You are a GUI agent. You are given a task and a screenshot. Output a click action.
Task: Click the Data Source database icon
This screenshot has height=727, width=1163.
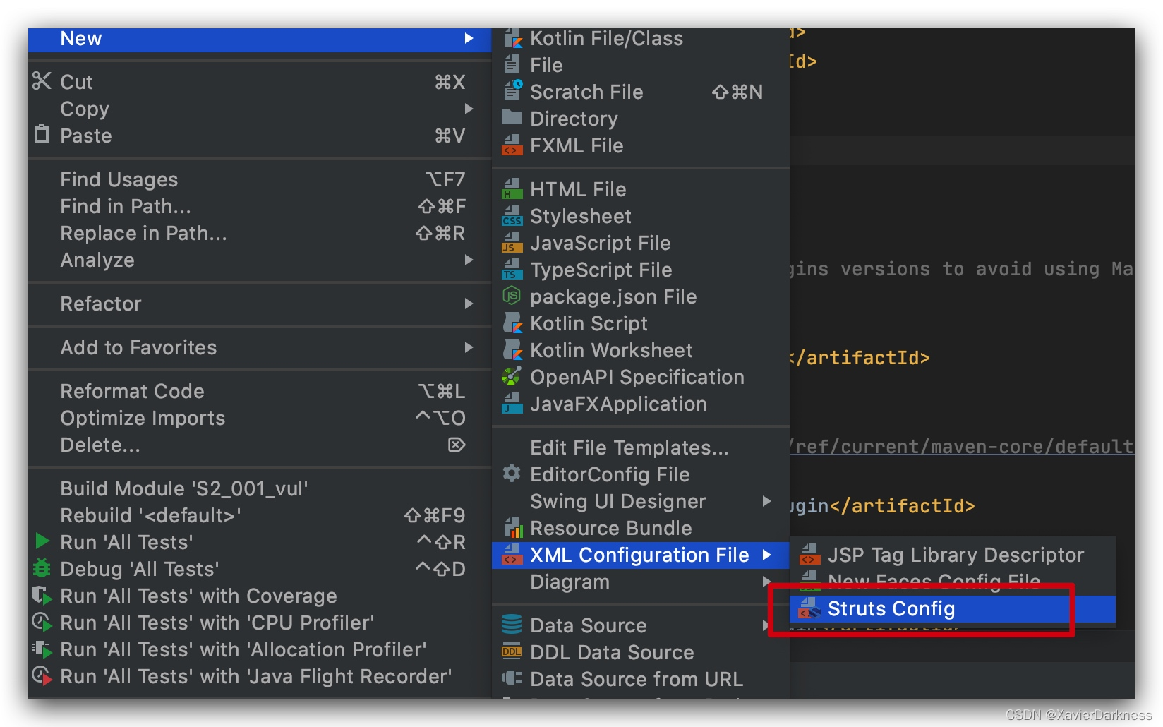tap(512, 625)
